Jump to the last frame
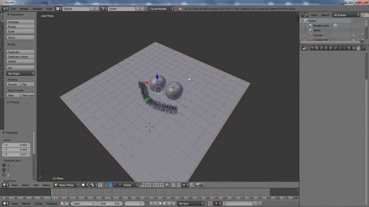This screenshot has height=207, width=369. tap(174, 204)
